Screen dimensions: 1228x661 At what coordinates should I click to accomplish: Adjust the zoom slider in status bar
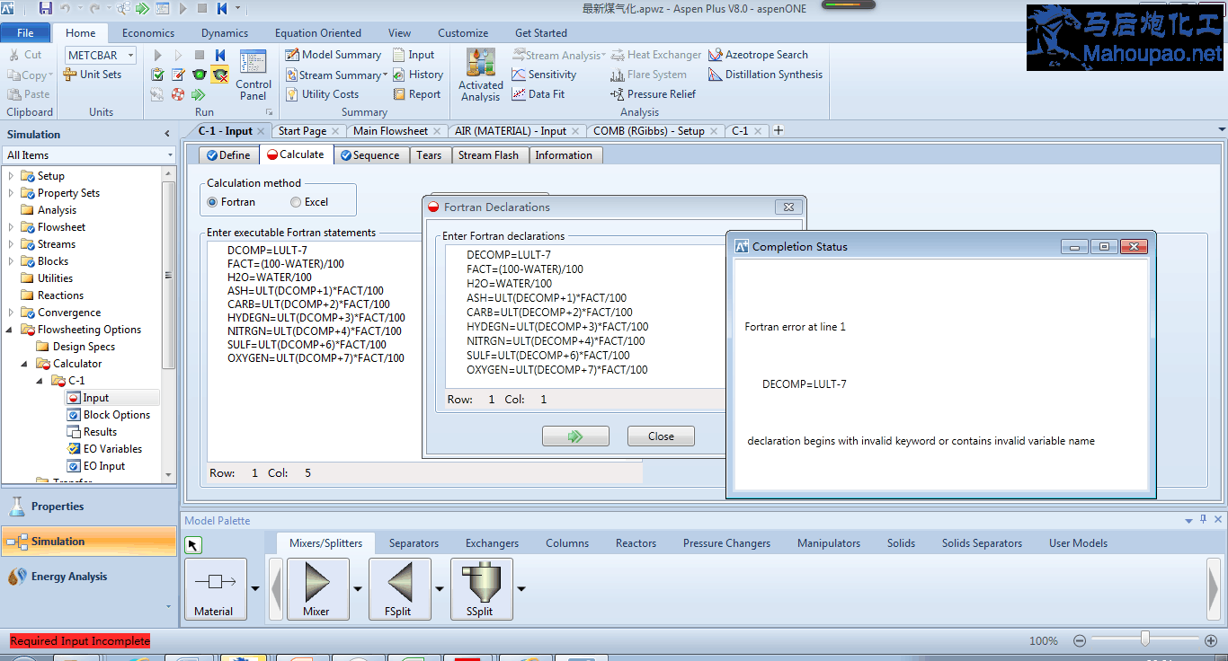pyautogui.click(x=1144, y=639)
